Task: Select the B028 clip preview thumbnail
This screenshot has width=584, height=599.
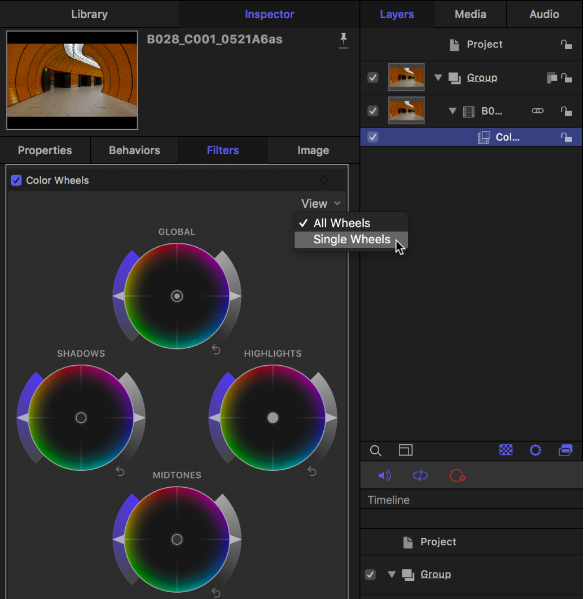Action: tap(71, 80)
